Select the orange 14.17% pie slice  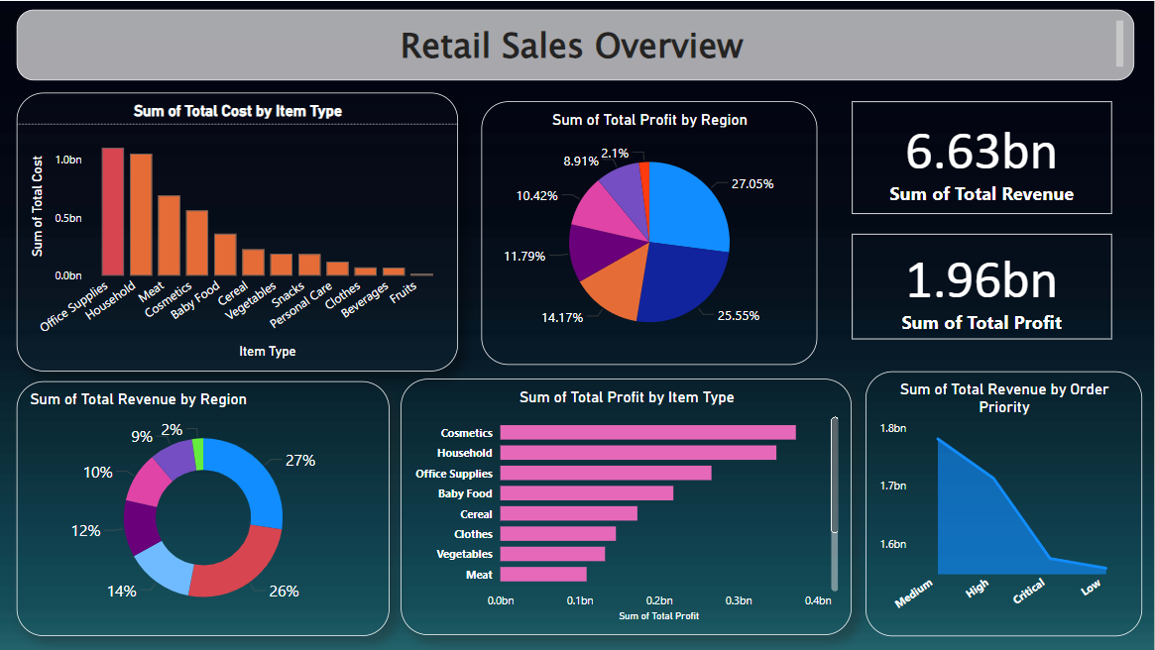point(611,292)
